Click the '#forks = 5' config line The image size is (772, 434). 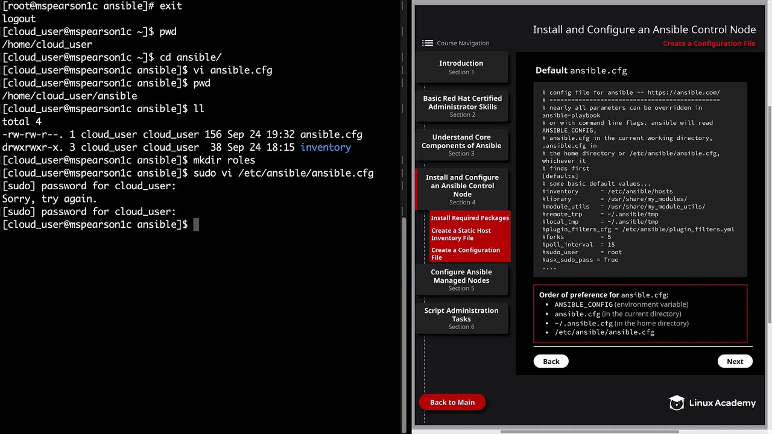577,237
